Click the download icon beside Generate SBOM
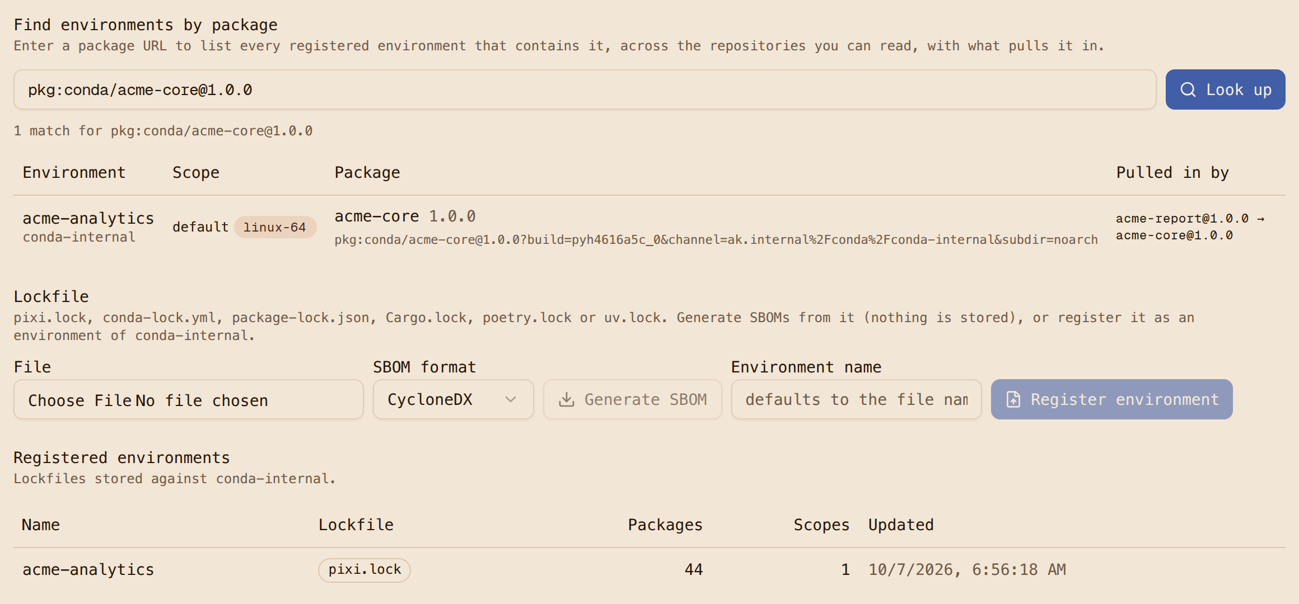 coord(567,399)
